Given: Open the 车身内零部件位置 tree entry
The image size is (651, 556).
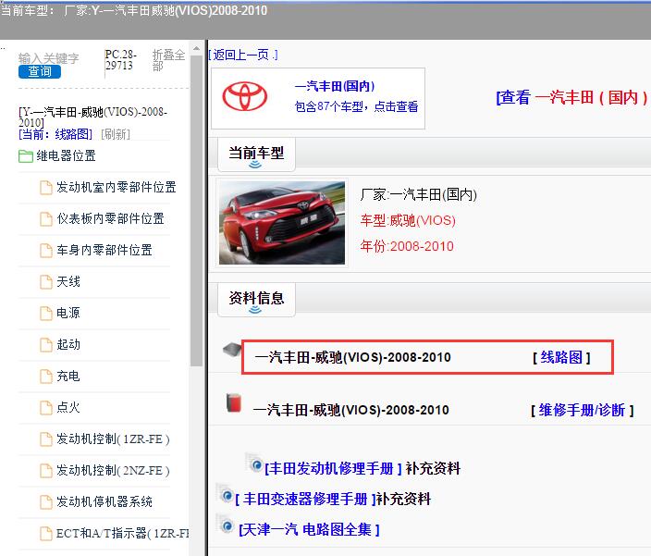Looking at the screenshot, I should (104, 250).
